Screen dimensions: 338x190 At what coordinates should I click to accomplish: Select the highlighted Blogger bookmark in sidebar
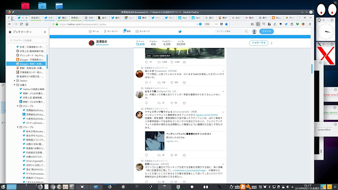pyautogui.click(x=26, y=64)
